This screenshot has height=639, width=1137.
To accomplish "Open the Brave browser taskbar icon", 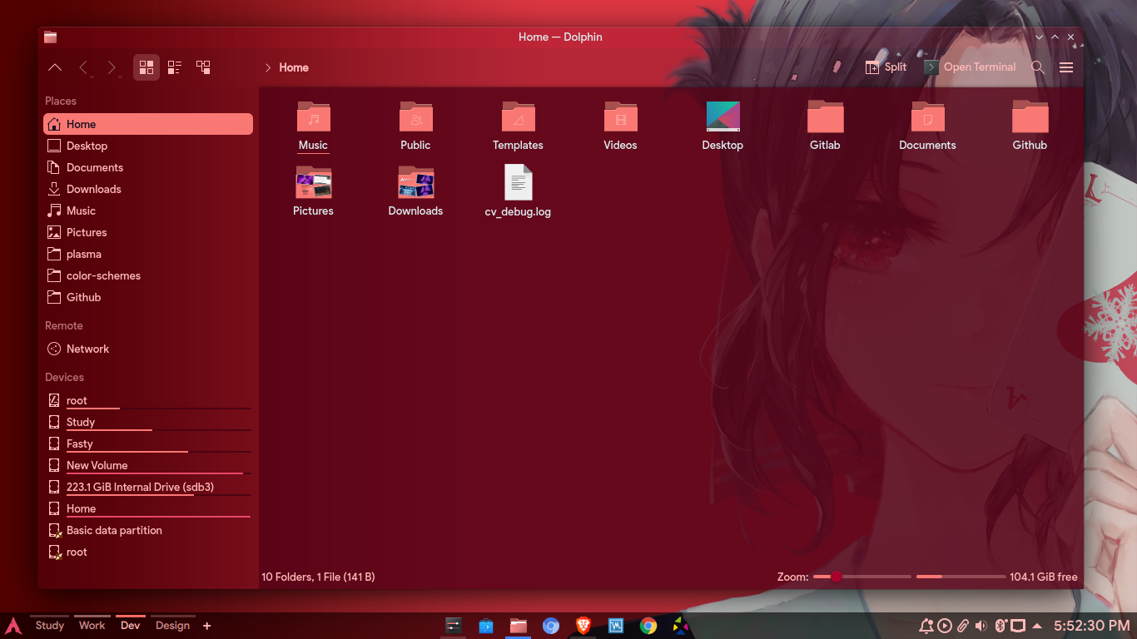I will pos(583,626).
